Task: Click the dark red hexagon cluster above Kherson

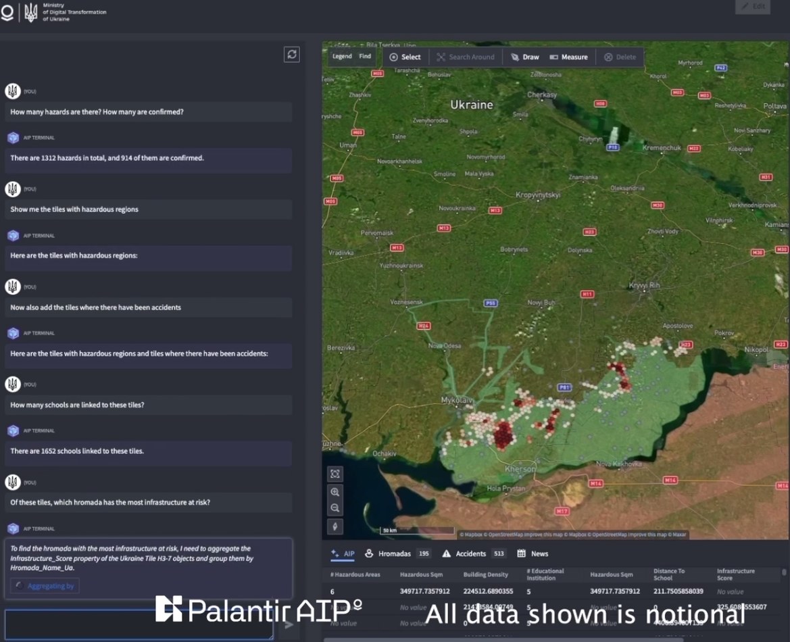Action: point(503,435)
